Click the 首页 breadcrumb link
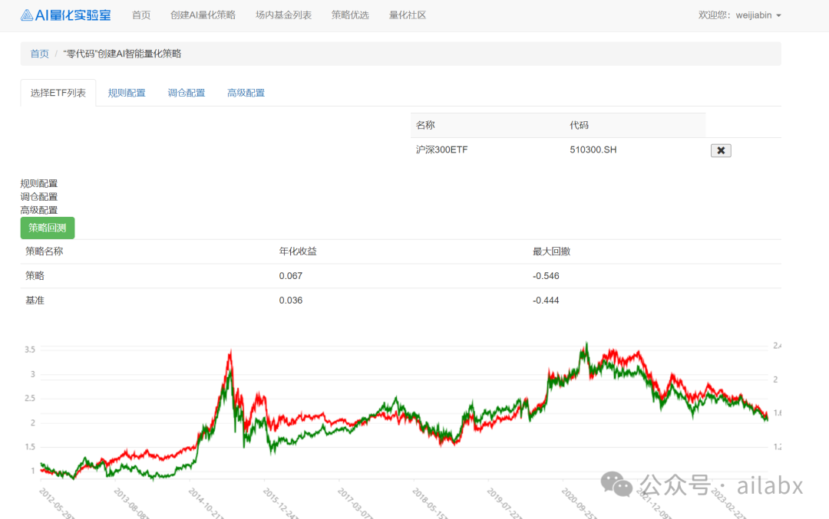This screenshot has width=829, height=519. pyautogui.click(x=39, y=54)
